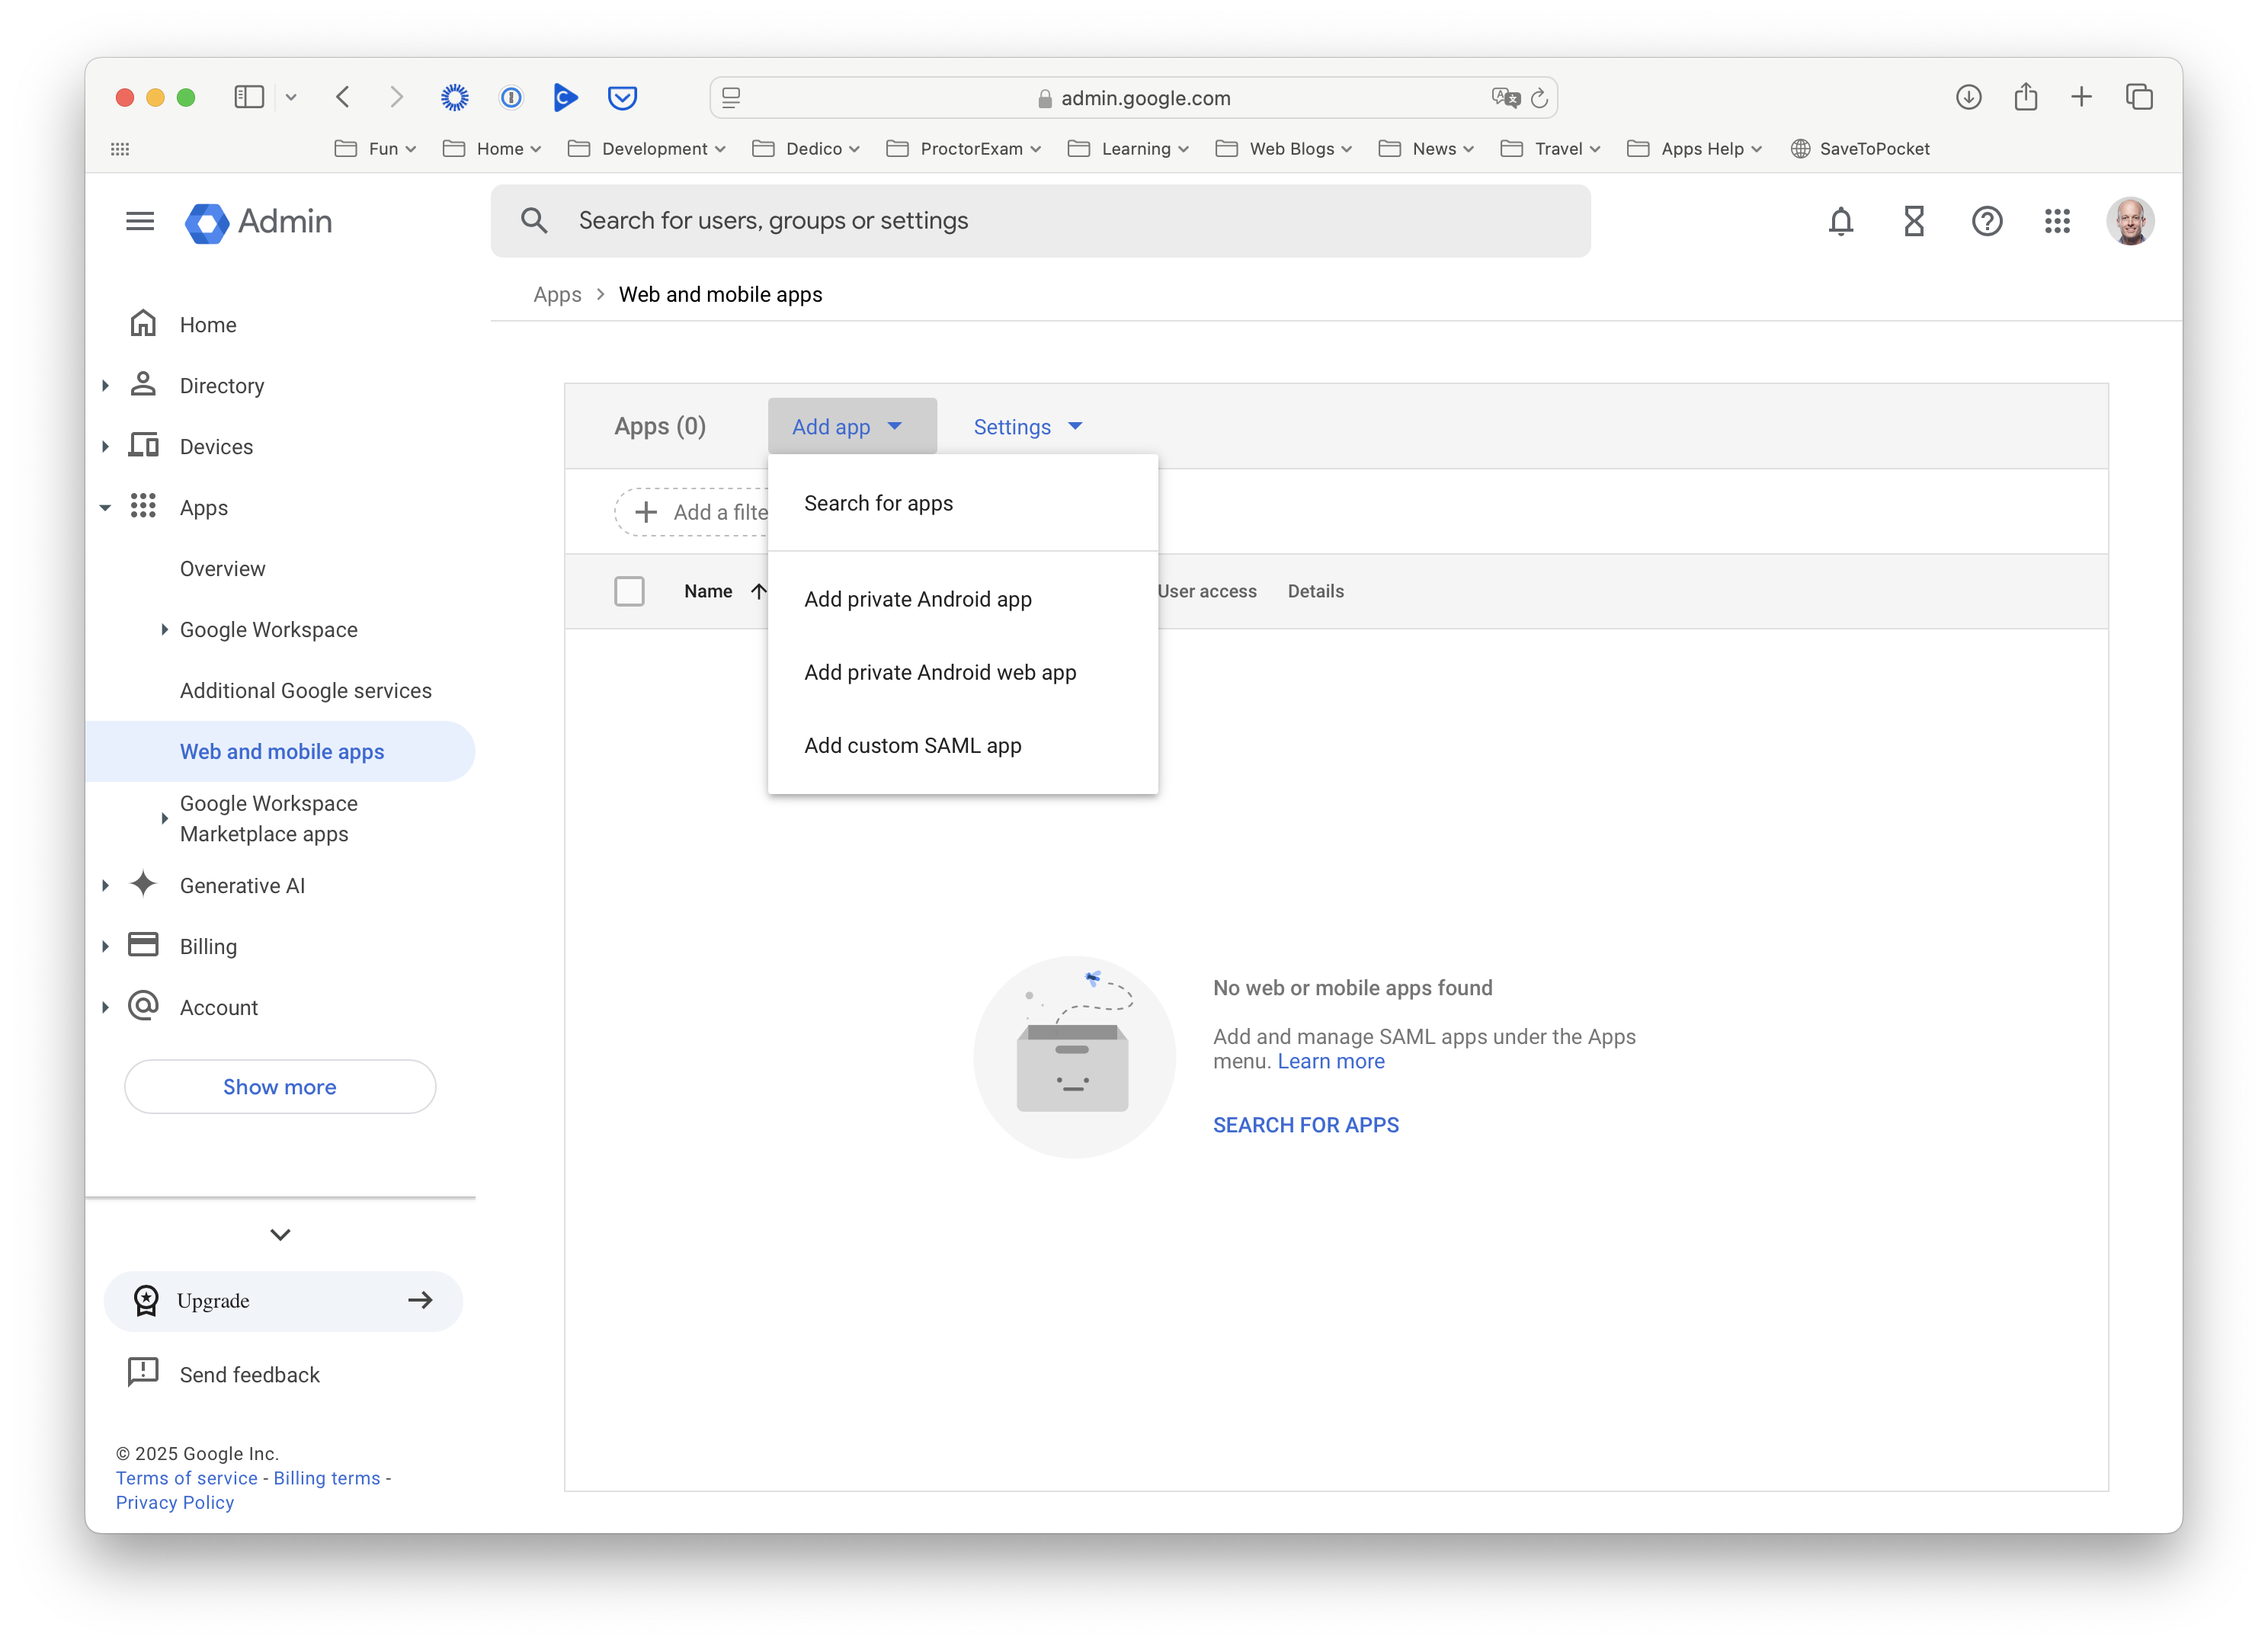The image size is (2268, 1646).
Task: Expand the Devices section
Action: 105,447
